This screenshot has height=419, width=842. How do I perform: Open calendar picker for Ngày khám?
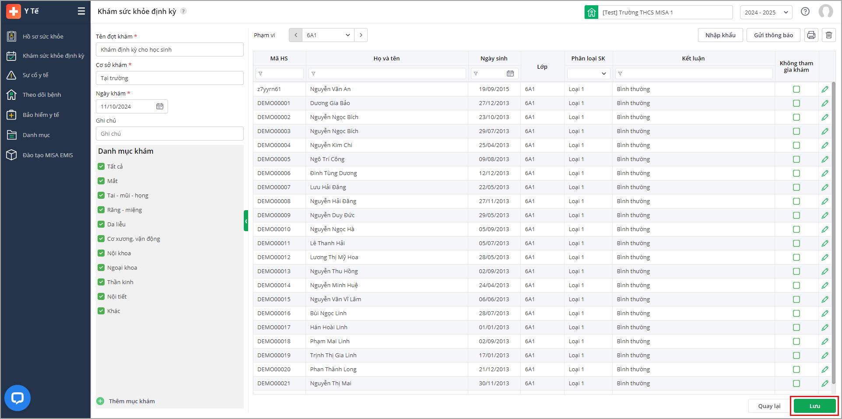click(160, 106)
